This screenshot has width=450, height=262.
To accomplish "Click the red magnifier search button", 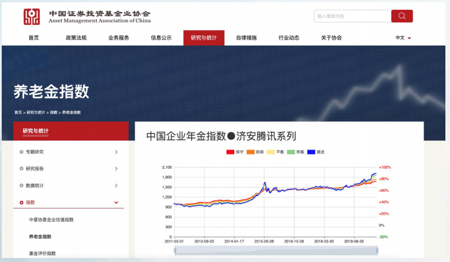I will pyautogui.click(x=402, y=16).
